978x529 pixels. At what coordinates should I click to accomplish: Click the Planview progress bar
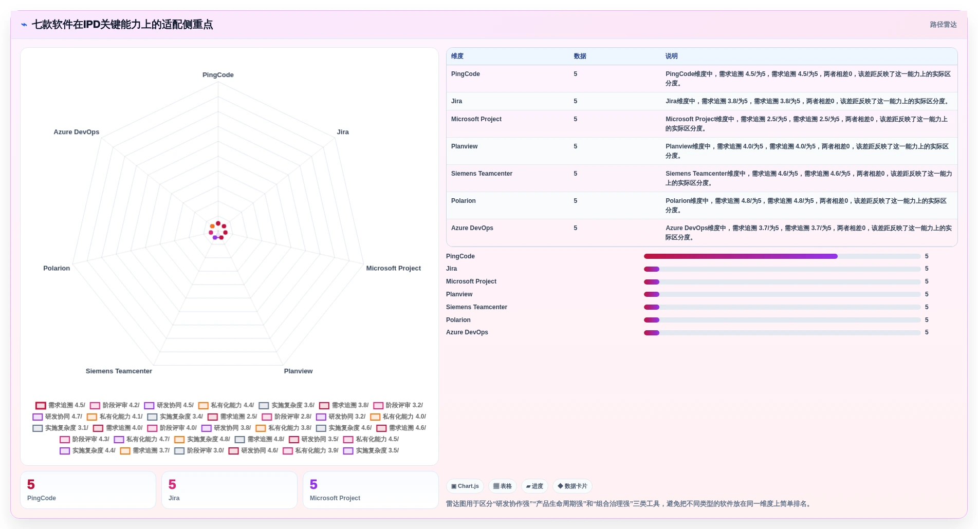coord(782,294)
